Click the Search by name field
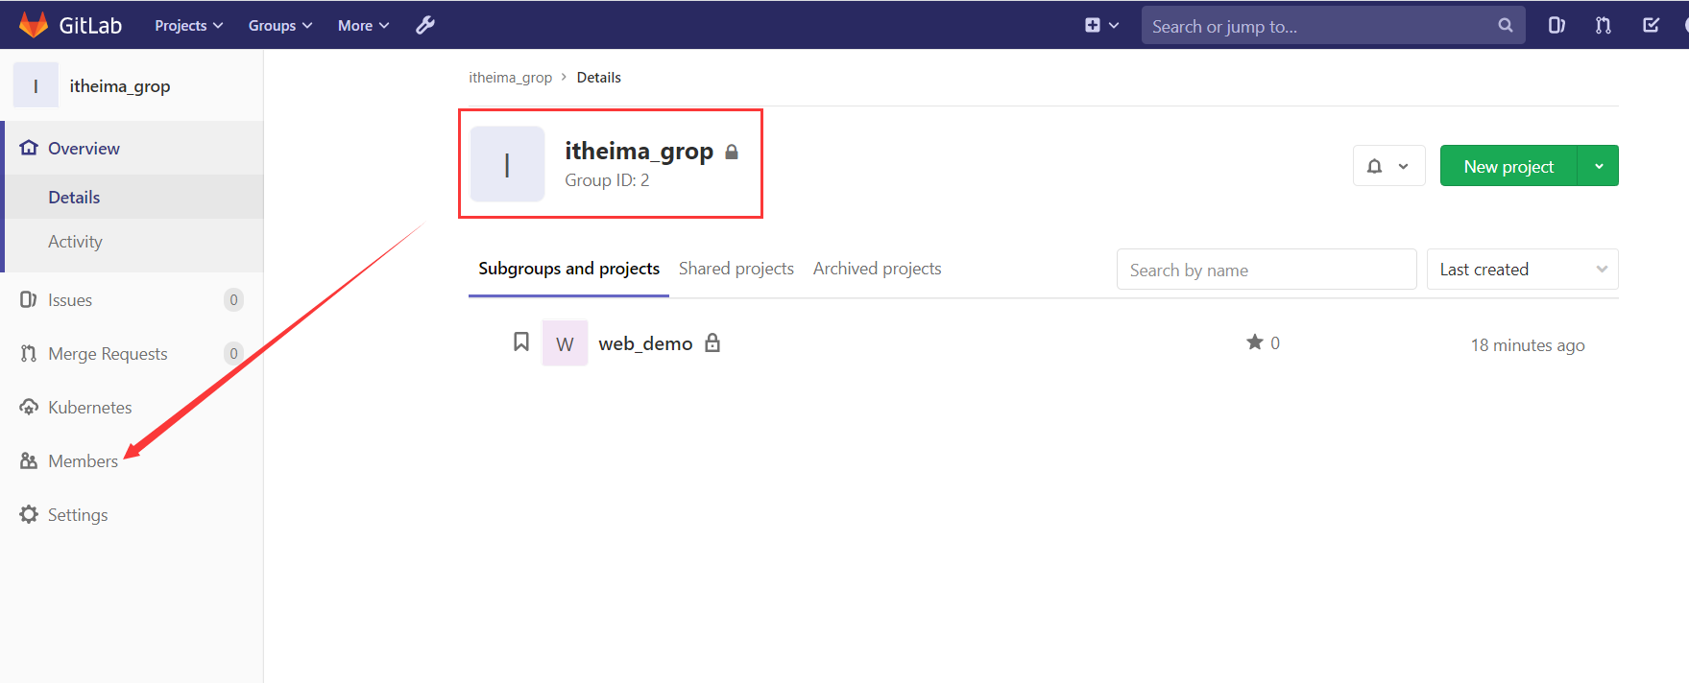 [x=1266, y=270]
